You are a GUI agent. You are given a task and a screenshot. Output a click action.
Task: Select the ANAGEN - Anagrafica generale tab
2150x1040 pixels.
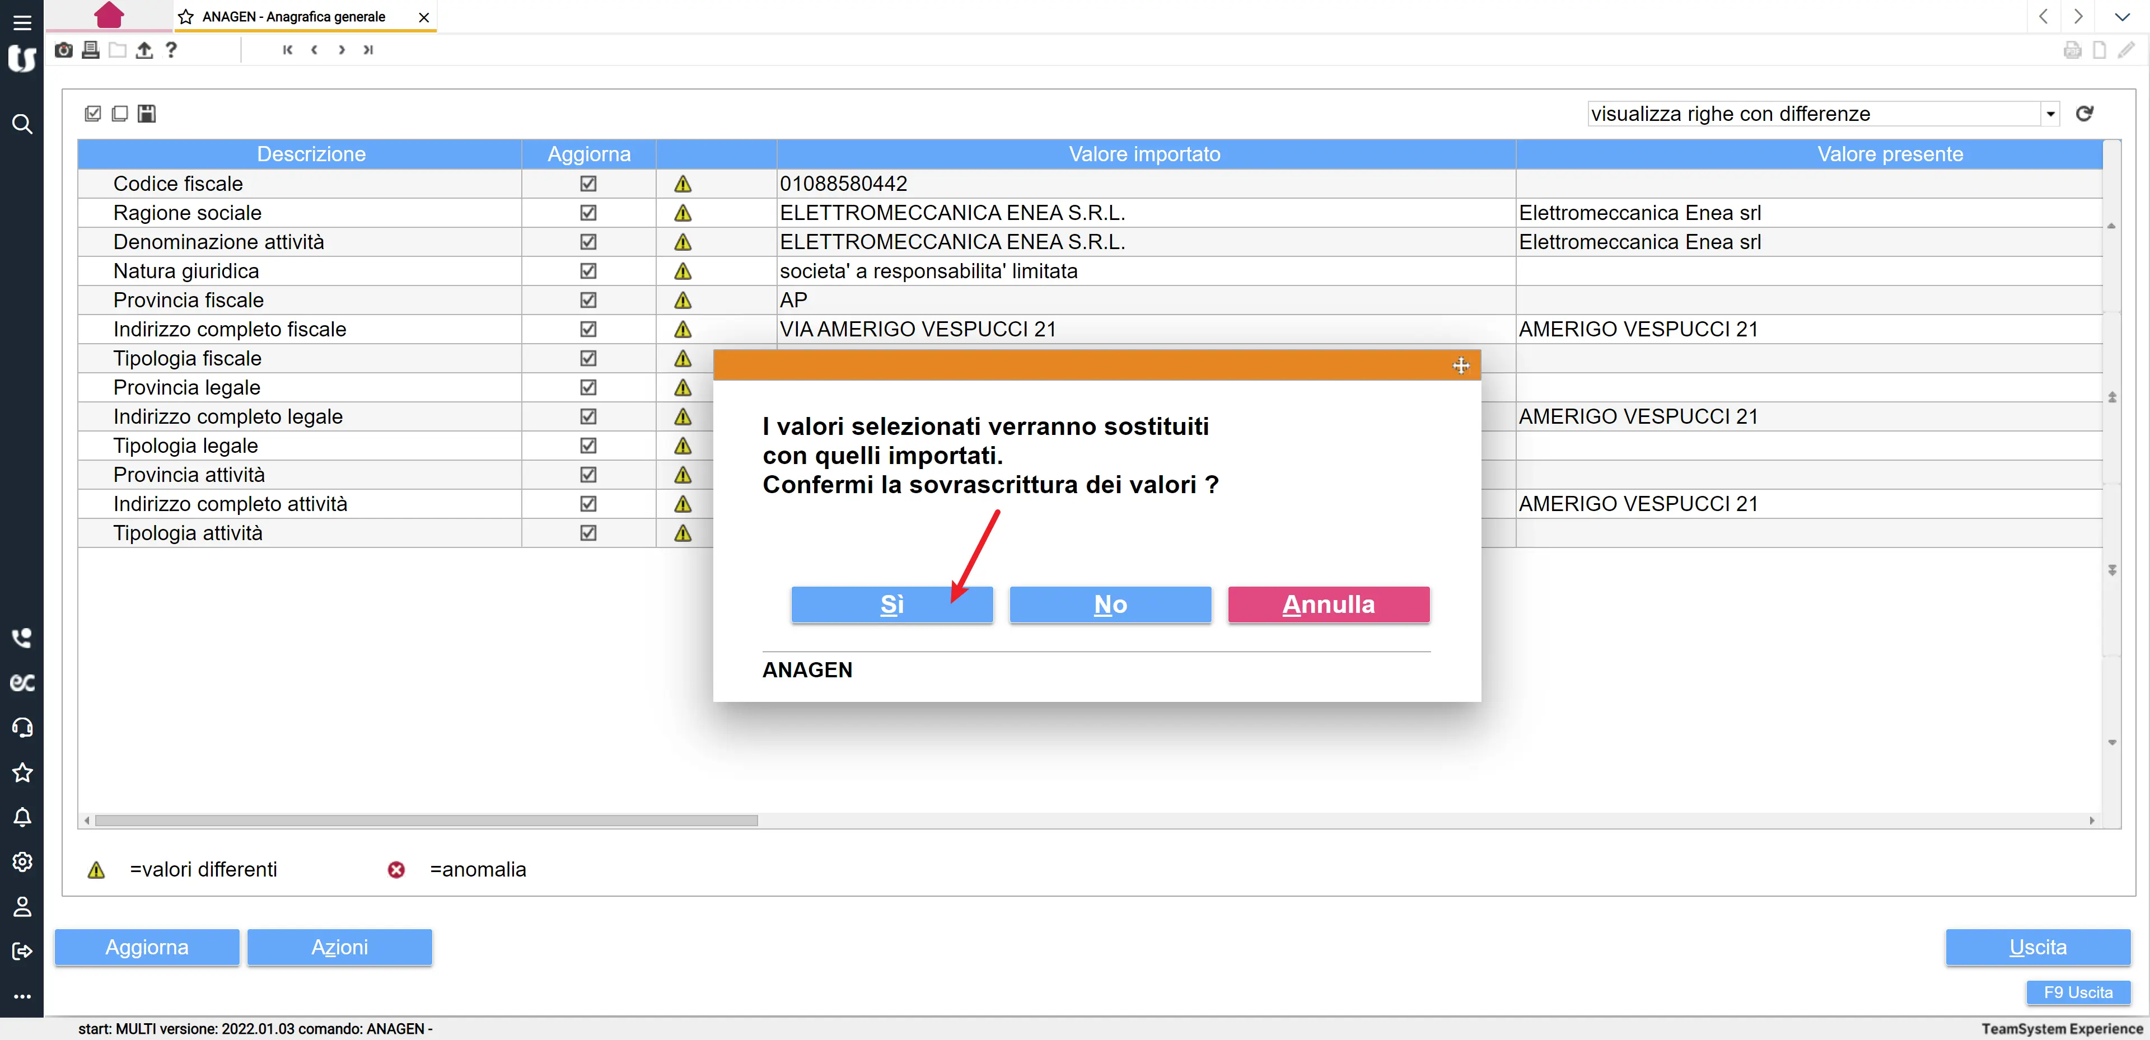click(294, 17)
